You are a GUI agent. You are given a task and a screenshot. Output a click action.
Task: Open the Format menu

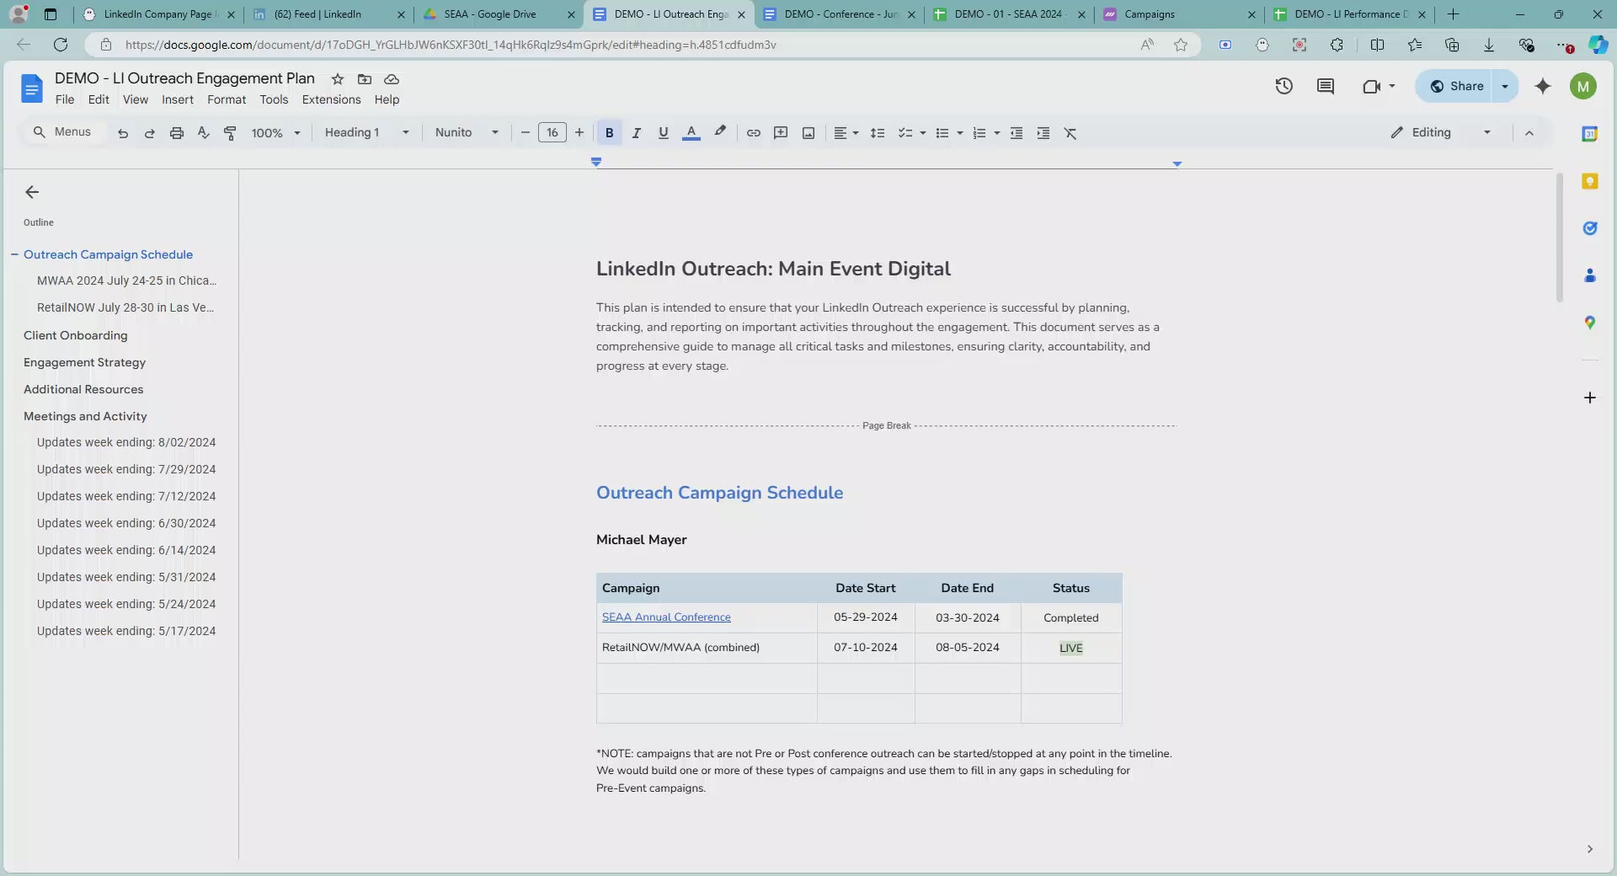pos(227,99)
